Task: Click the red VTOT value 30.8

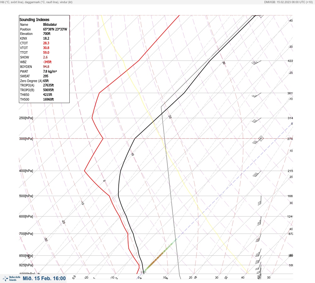Action: (46, 48)
